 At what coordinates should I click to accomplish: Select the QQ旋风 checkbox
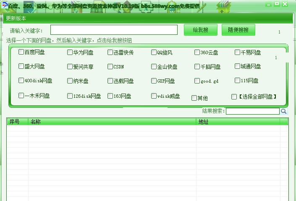tap(154, 52)
